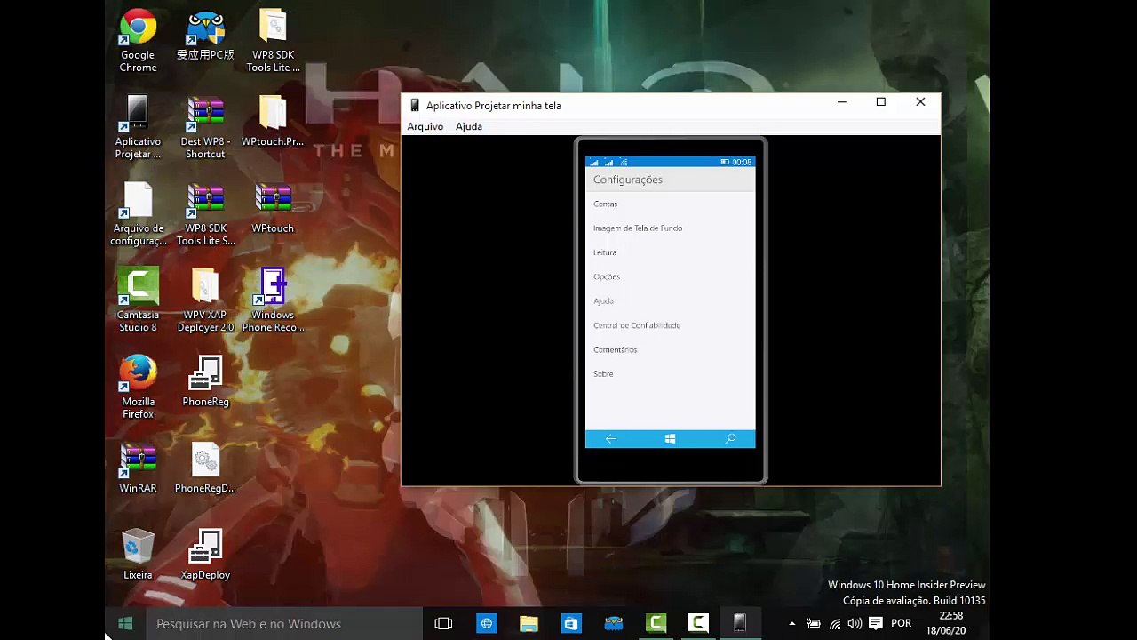Select the WP8 SDK Tools Lite S archive

205,214
